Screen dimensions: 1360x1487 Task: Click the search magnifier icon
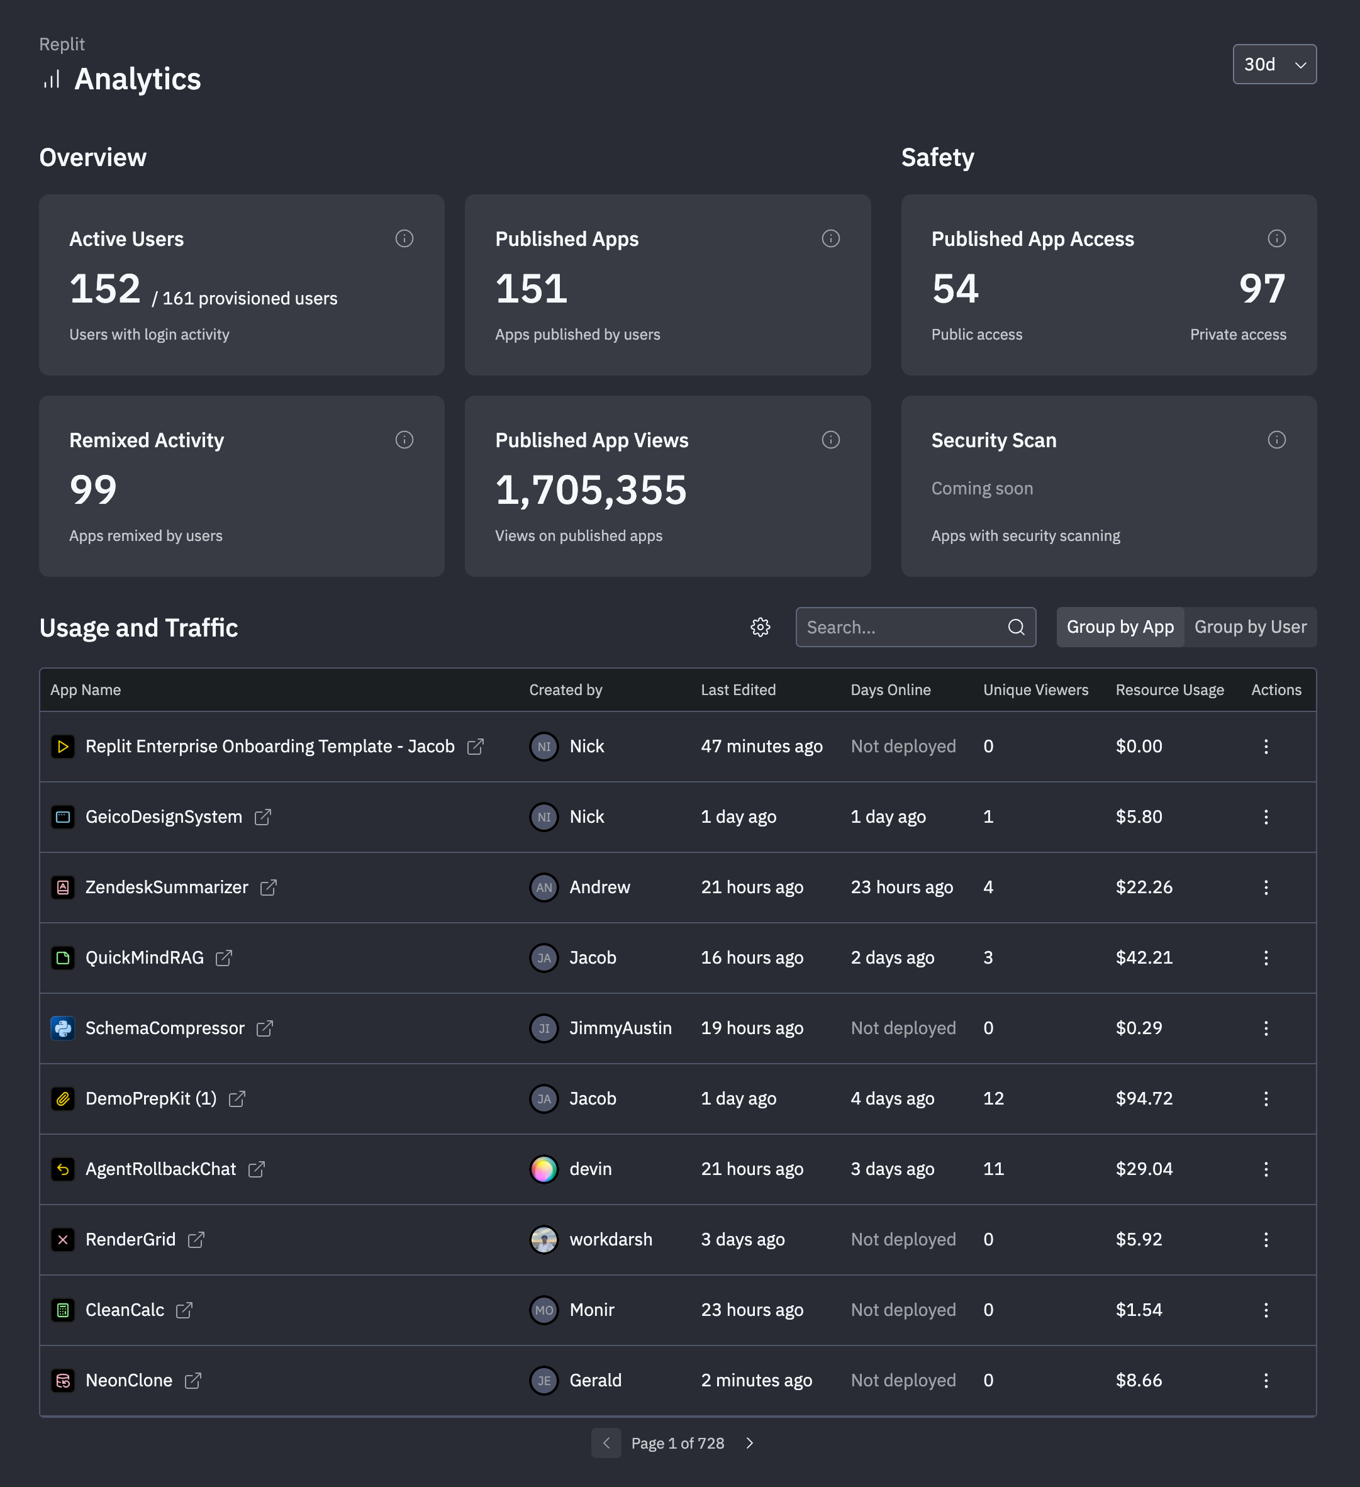pyautogui.click(x=1015, y=627)
